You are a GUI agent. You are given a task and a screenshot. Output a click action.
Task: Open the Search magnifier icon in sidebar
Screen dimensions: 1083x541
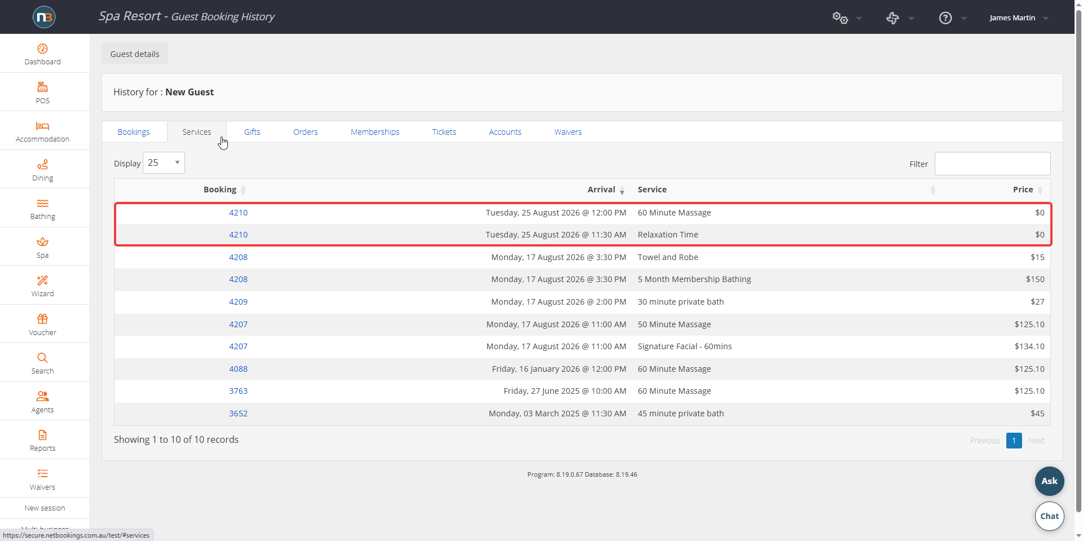(42, 358)
